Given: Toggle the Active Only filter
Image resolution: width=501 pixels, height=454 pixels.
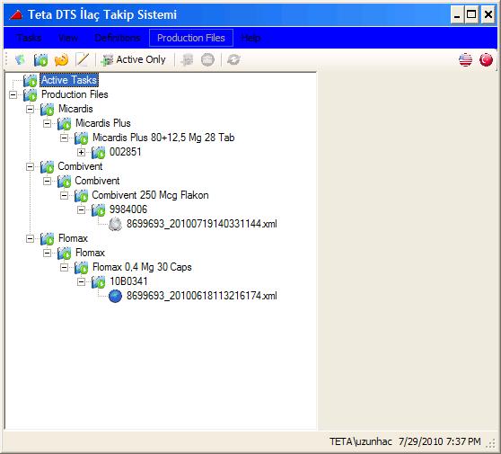Looking at the screenshot, I should [x=133, y=59].
